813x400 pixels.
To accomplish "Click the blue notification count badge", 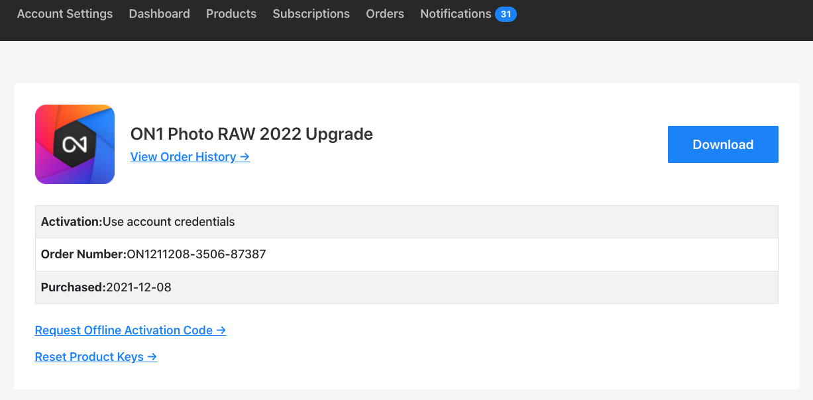I will (506, 14).
